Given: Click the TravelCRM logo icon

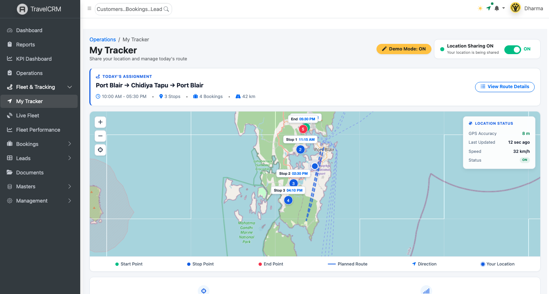Looking at the screenshot, I should [x=22, y=9].
